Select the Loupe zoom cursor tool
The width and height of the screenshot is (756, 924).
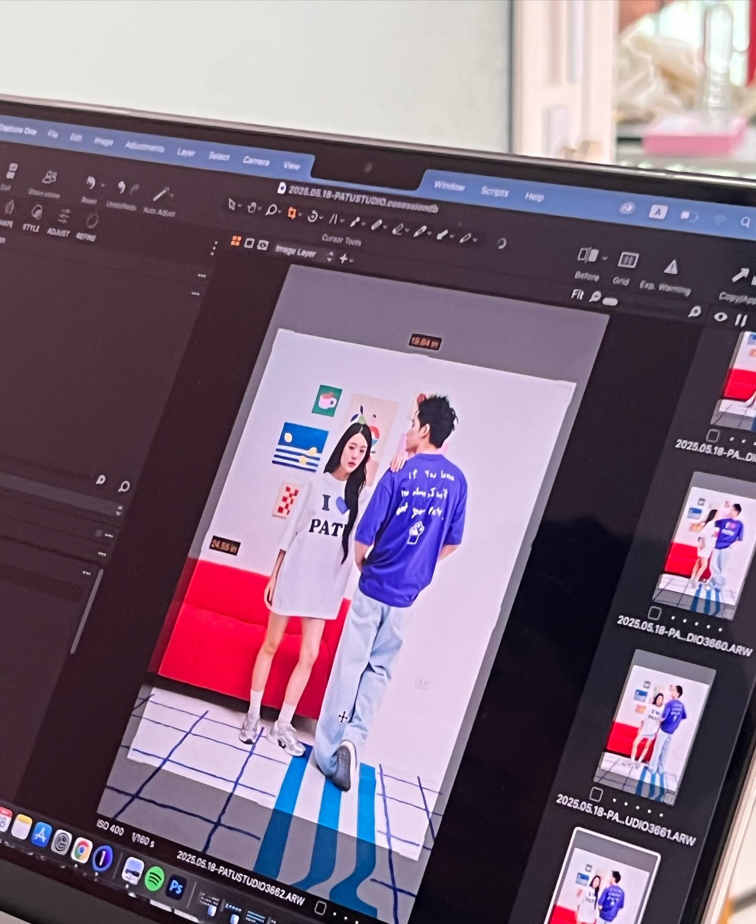click(x=271, y=210)
